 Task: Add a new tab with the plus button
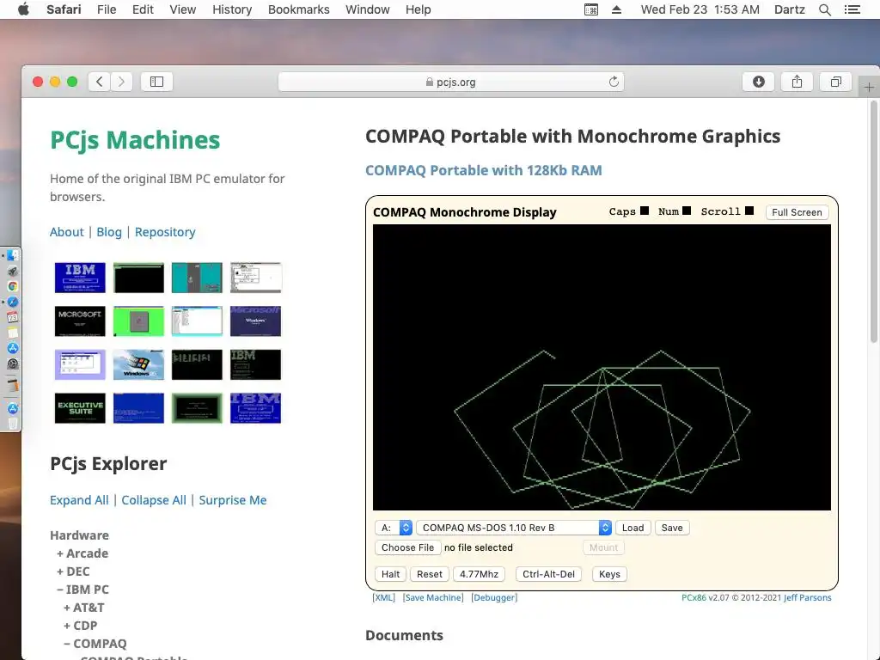pos(869,88)
